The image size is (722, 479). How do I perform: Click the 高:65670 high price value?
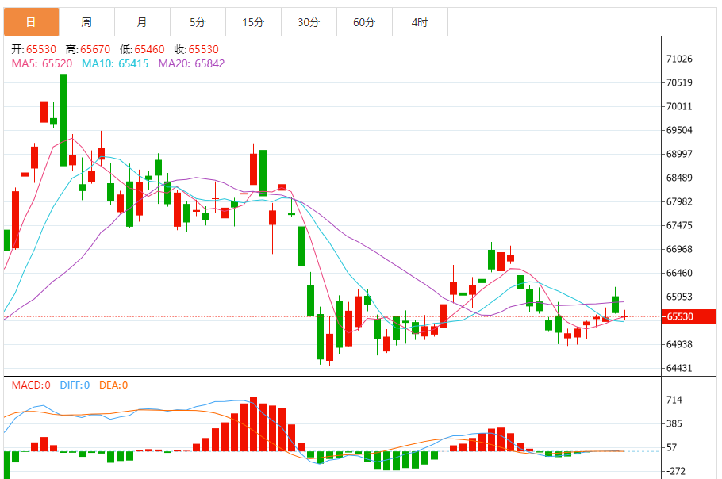click(x=88, y=49)
